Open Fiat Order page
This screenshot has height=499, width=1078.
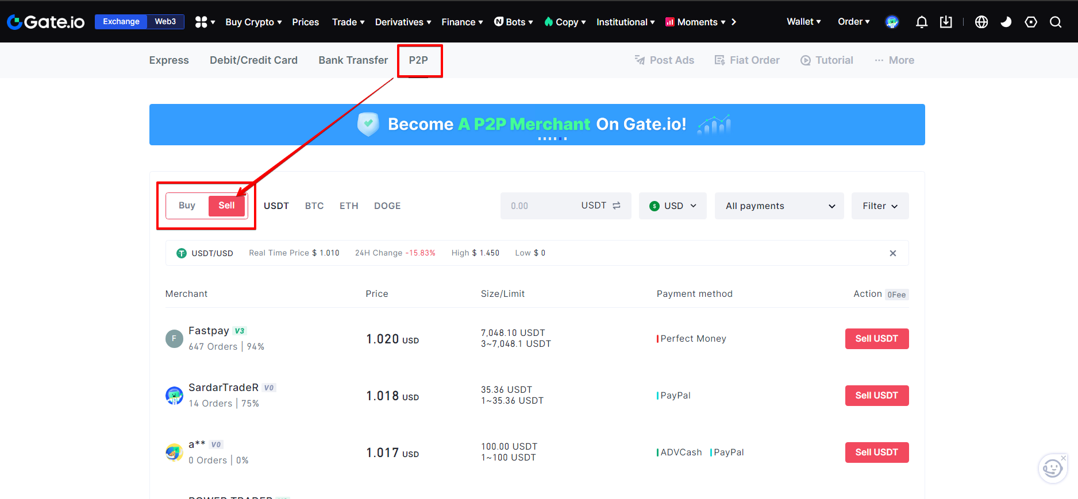pyautogui.click(x=747, y=60)
